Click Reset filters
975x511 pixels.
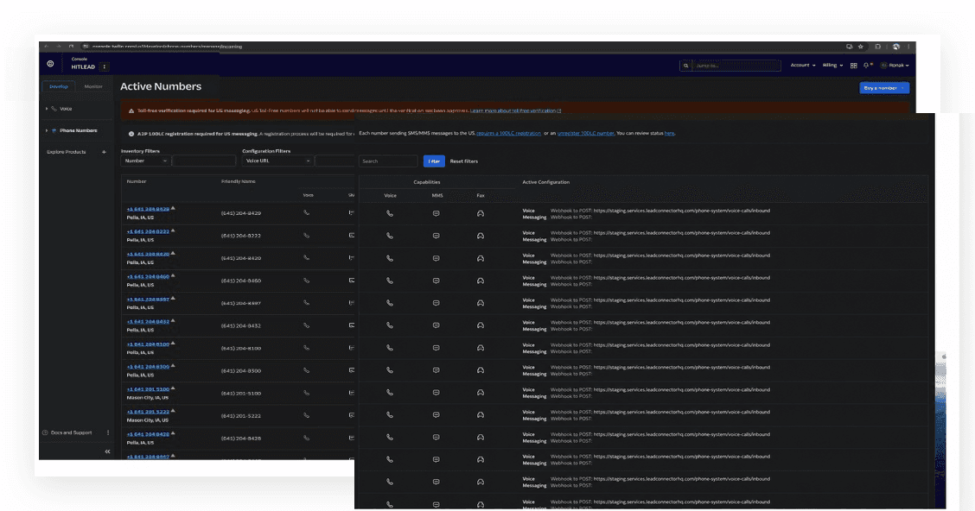click(x=464, y=161)
